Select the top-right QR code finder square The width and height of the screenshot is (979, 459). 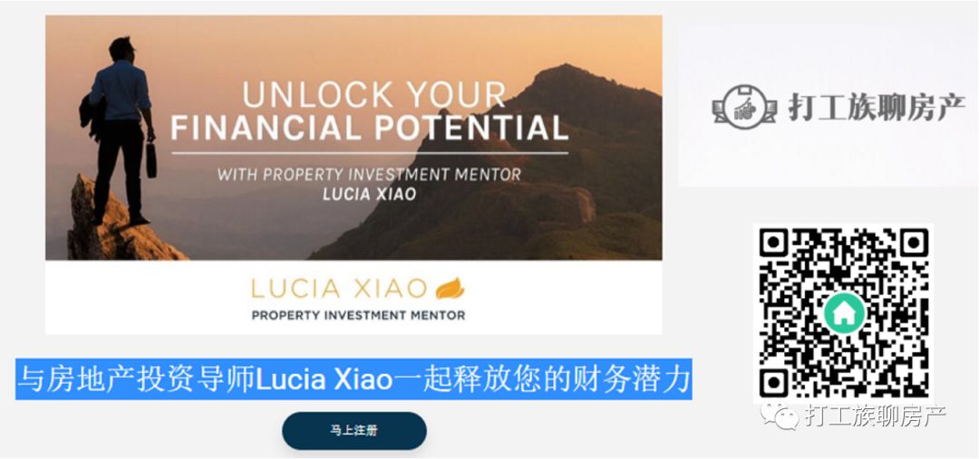914,244
